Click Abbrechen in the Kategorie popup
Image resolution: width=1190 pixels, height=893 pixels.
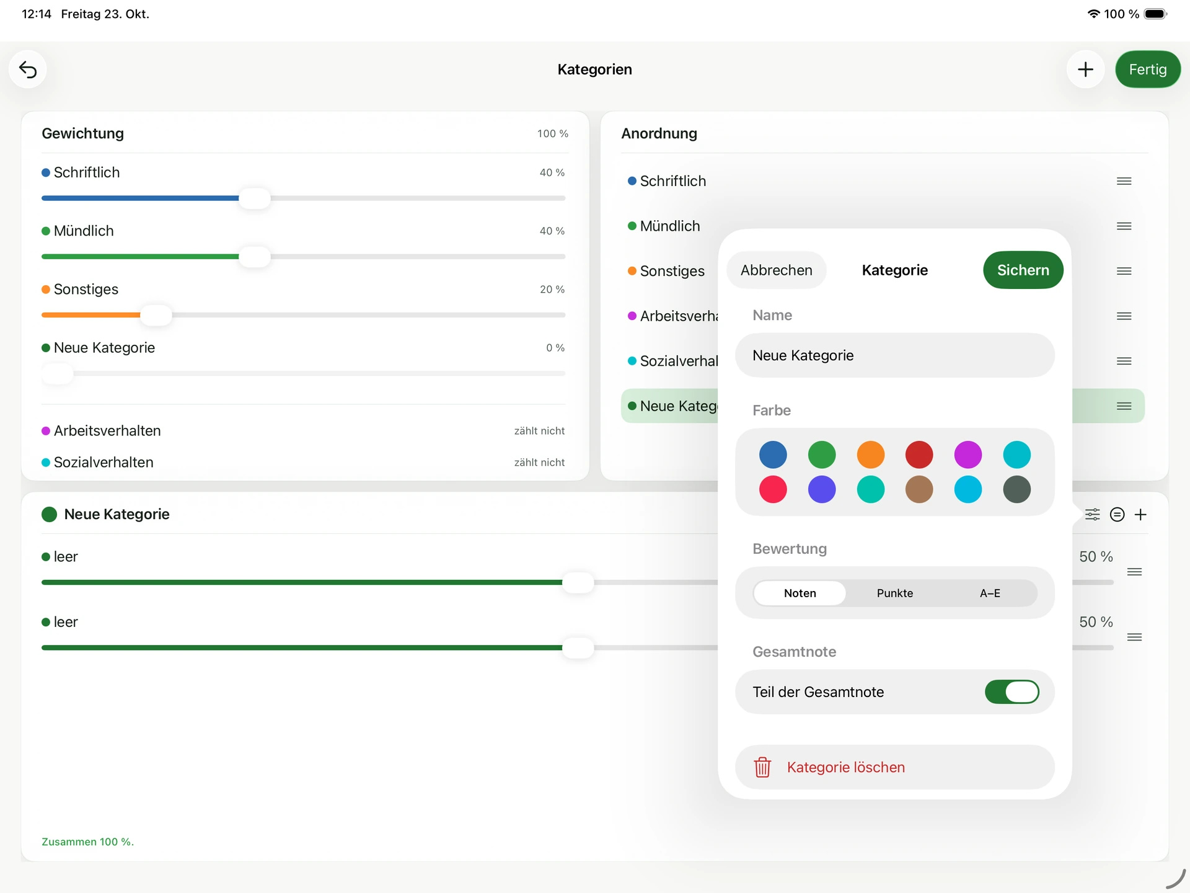(776, 270)
